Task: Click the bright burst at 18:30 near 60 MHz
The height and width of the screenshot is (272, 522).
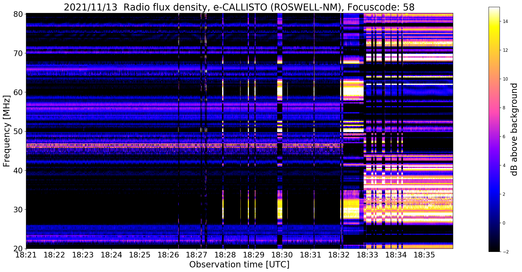Action: click(280, 90)
